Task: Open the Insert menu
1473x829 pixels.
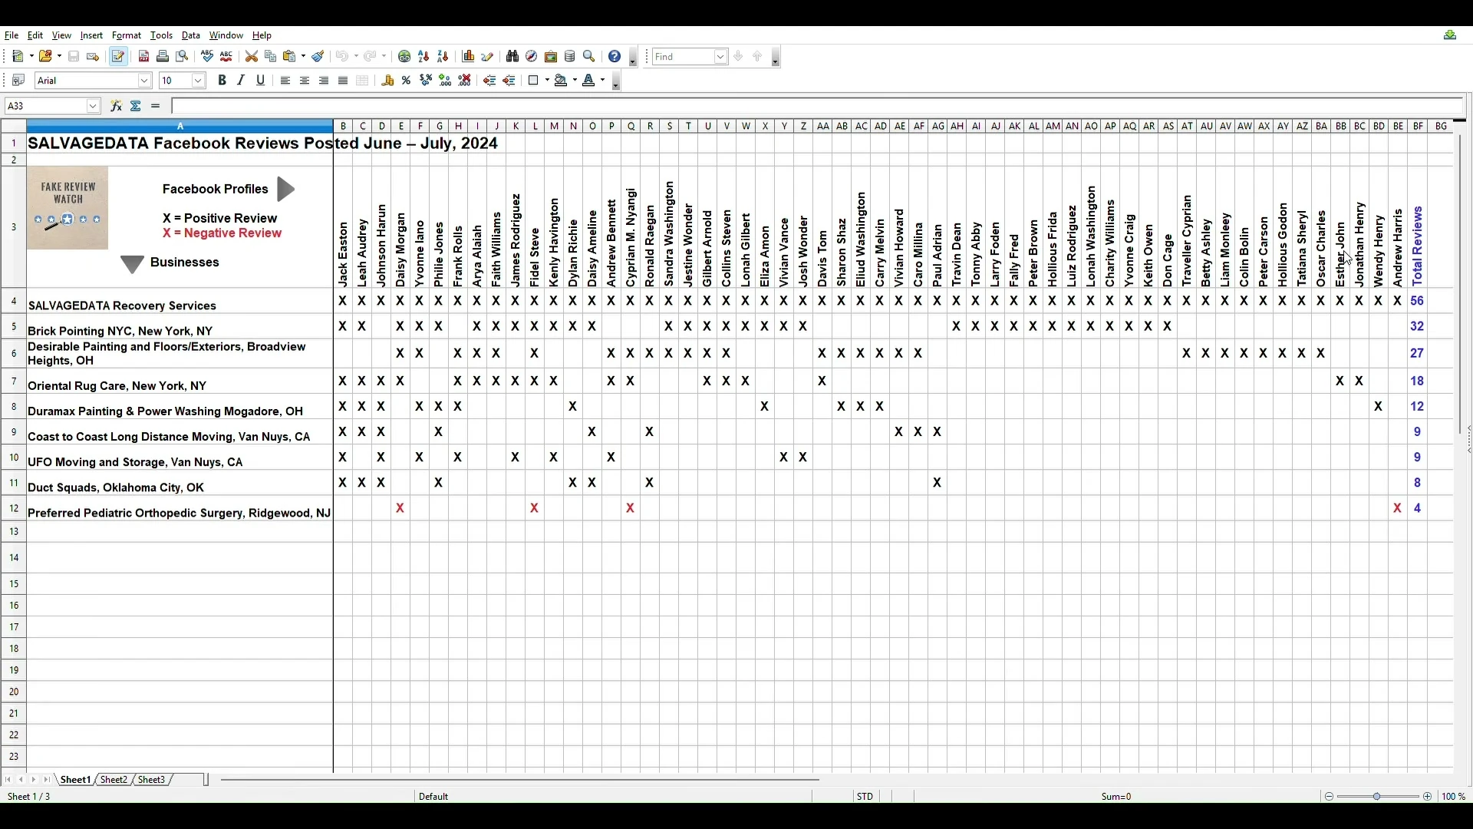Action: point(91,35)
